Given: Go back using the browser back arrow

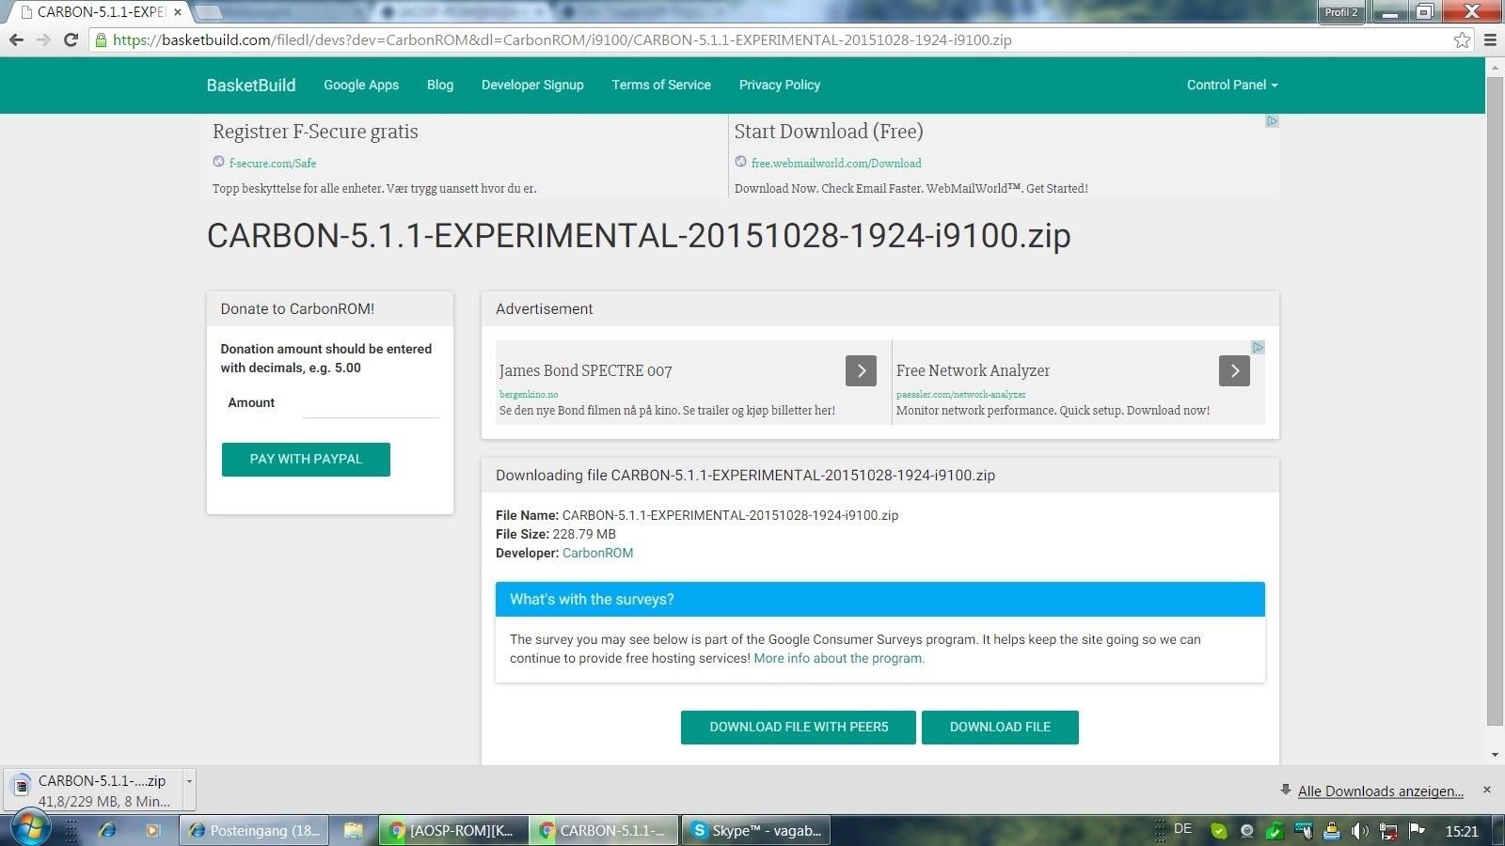Looking at the screenshot, I should pos(16,39).
